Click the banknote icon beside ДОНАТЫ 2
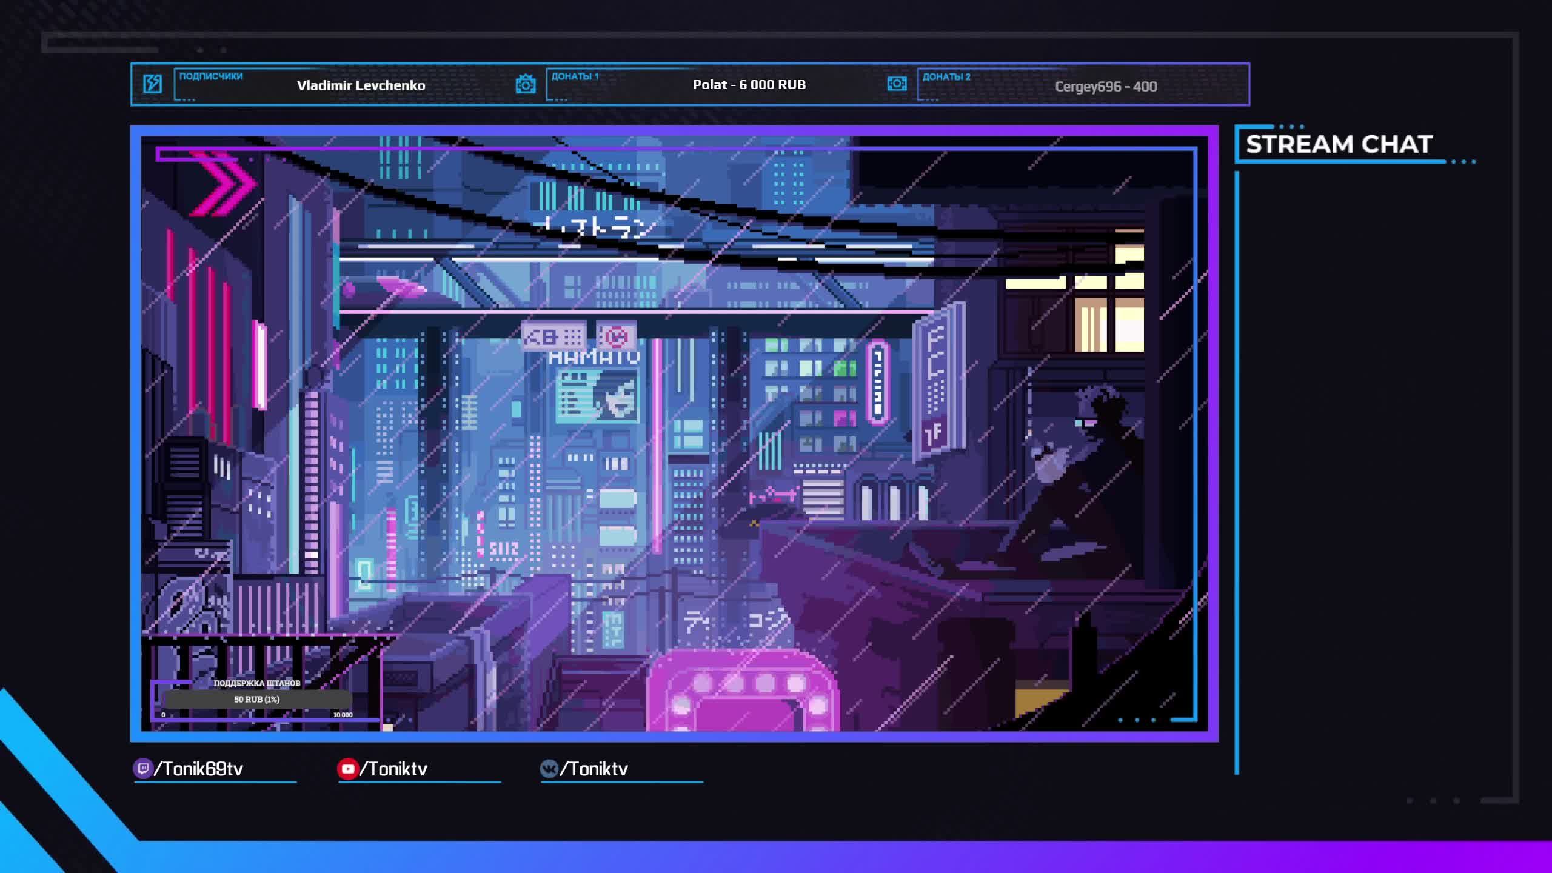The image size is (1552, 873). coord(897,84)
